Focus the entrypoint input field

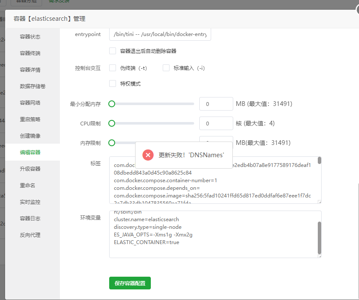(160, 34)
